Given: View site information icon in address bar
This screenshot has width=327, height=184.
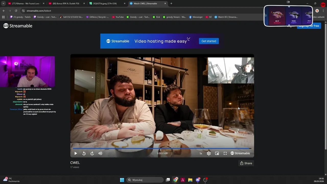Looking at the screenshot, I should coord(23,11).
